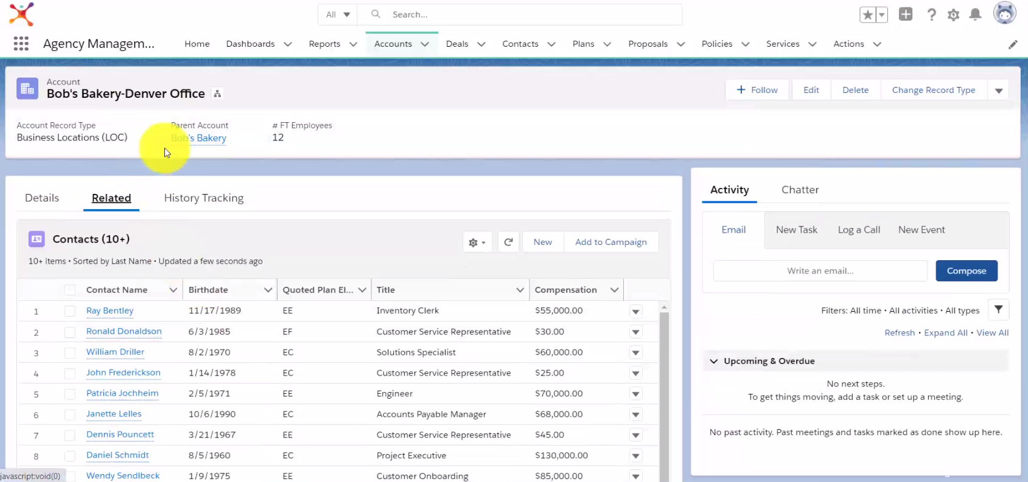The image size is (1028, 482).
Task: View the account hierarchy icon
Action: [217, 94]
